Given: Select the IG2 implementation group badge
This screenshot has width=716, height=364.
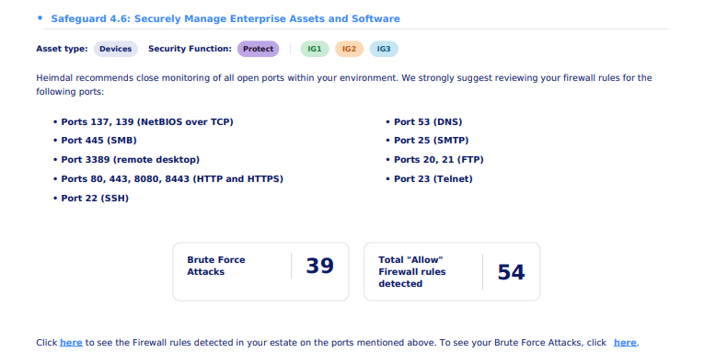Looking at the screenshot, I should [x=350, y=49].
